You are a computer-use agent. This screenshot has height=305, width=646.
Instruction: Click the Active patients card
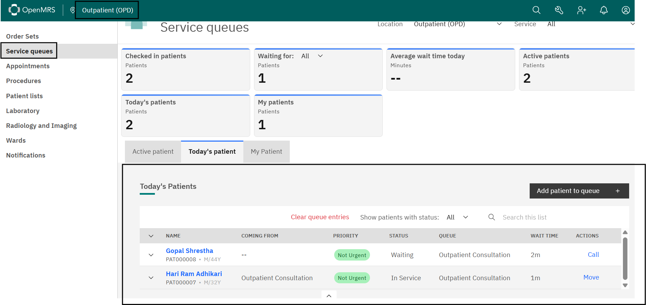pyautogui.click(x=577, y=69)
